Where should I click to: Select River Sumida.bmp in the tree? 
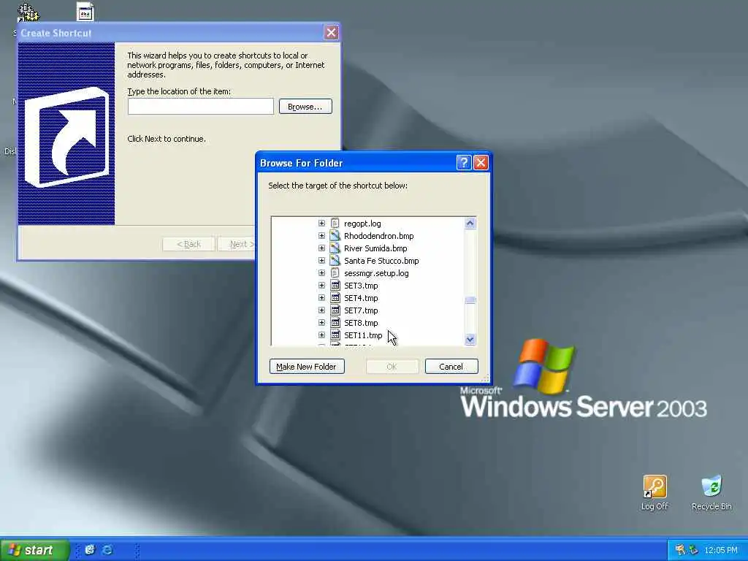[375, 248]
